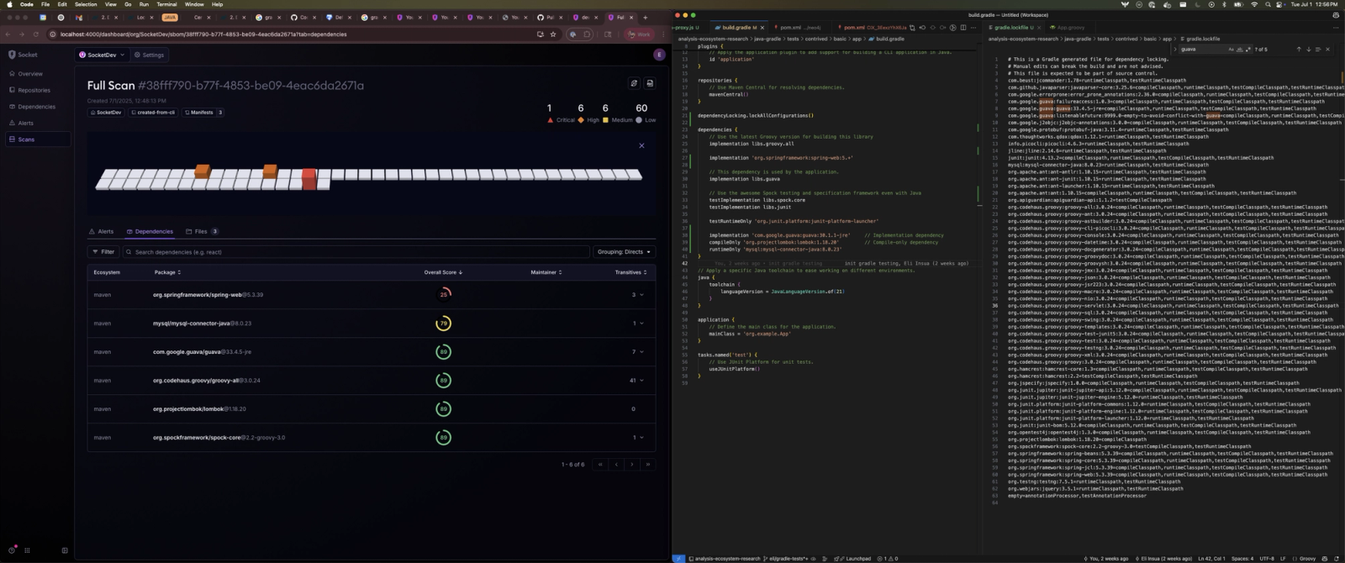Viewport: 1345px width, 563px height.
Task: Switch to Files tab in scan
Action: (x=202, y=231)
